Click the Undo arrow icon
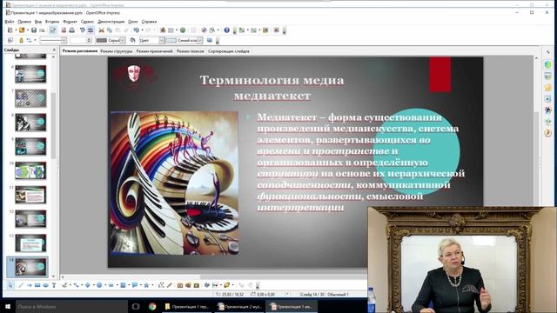557x313 pixels. (x=137, y=30)
